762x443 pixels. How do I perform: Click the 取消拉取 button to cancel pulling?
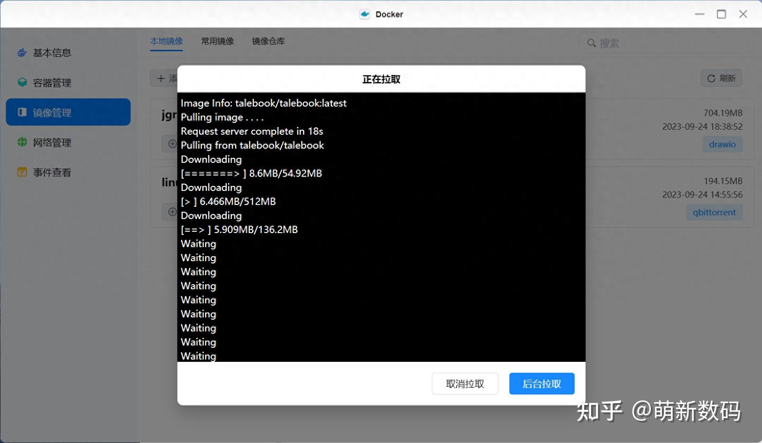465,384
